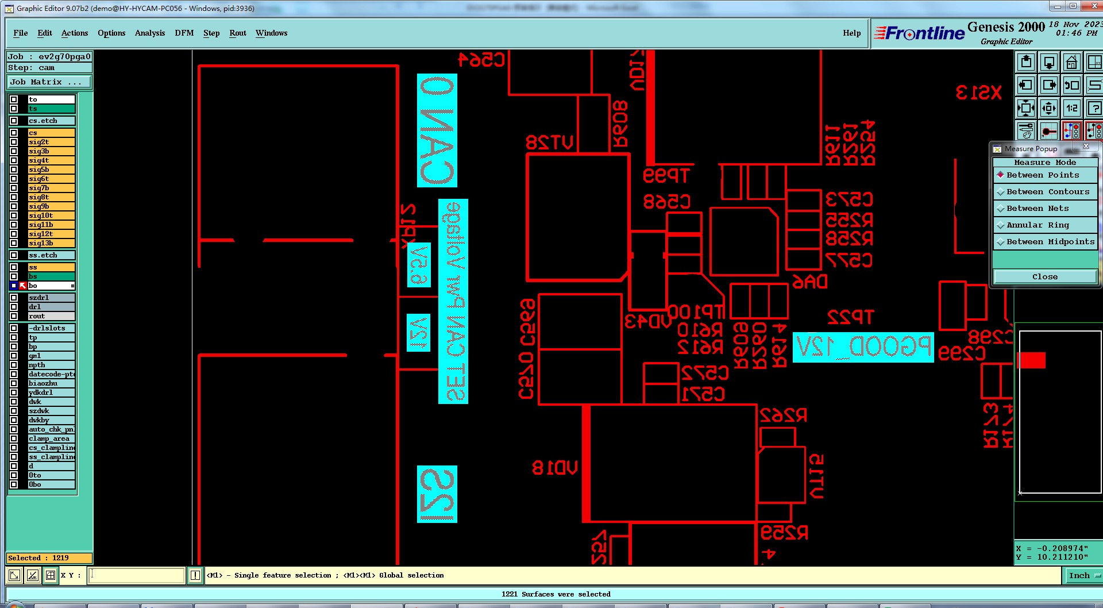
Task: Click the S-shaped path icon
Action: [x=1094, y=85]
